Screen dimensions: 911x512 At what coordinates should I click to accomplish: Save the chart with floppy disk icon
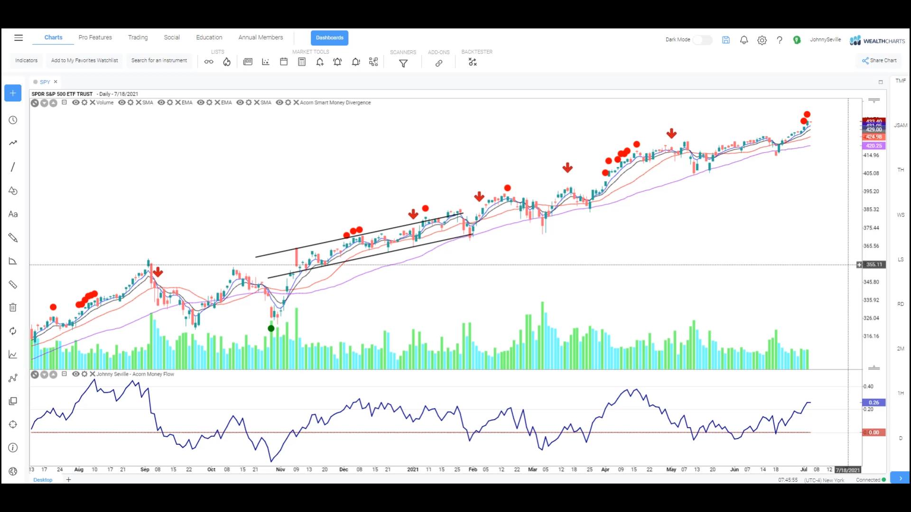(x=726, y=40)
